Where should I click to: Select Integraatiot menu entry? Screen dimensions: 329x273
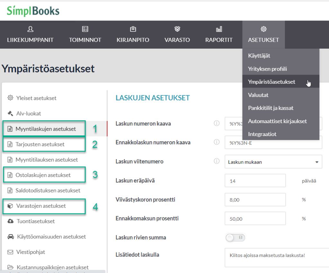coord(281,134)
